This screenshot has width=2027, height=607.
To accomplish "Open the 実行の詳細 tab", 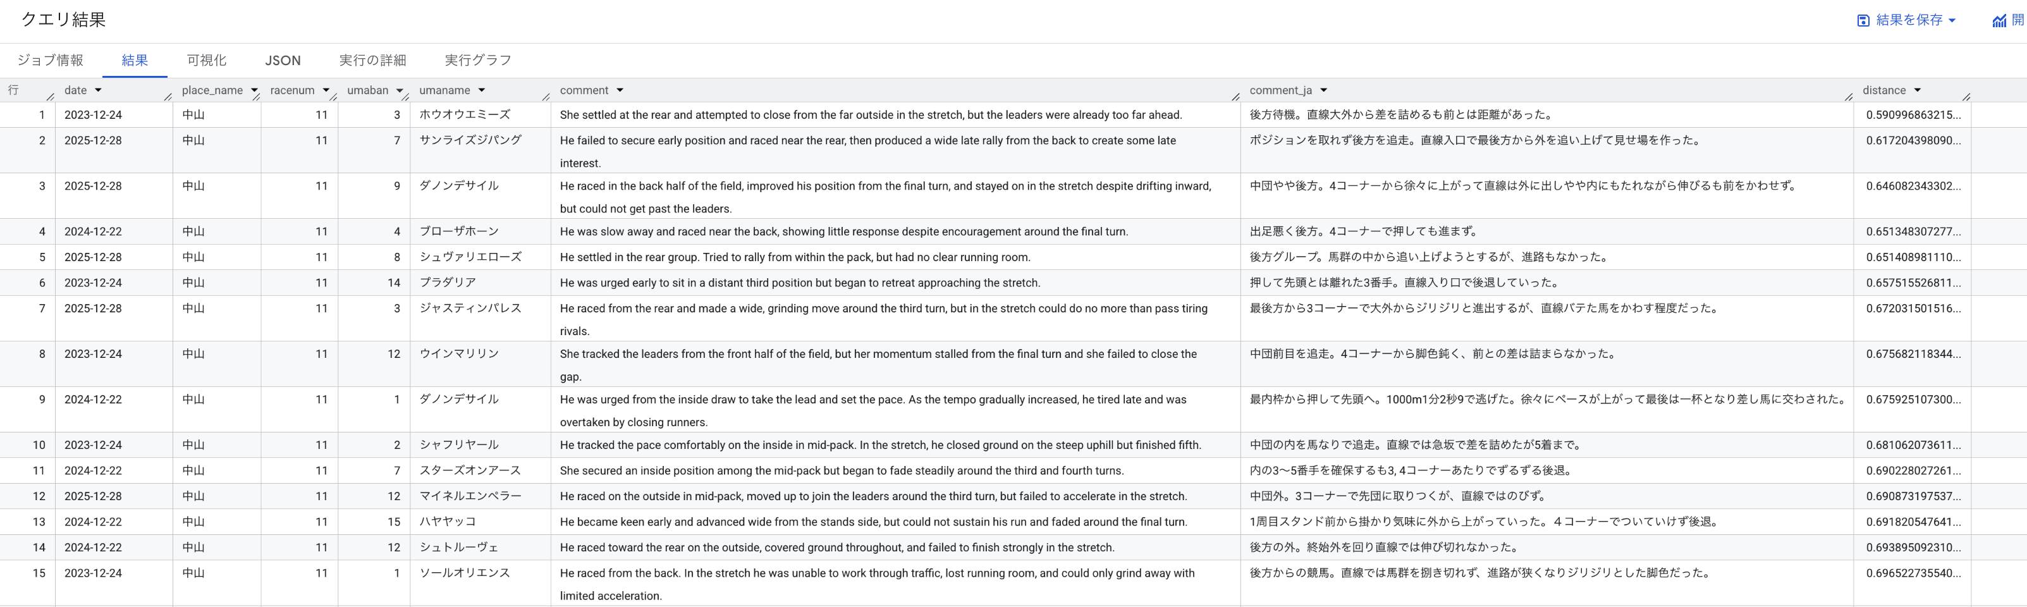I will (x=372, y=61).
